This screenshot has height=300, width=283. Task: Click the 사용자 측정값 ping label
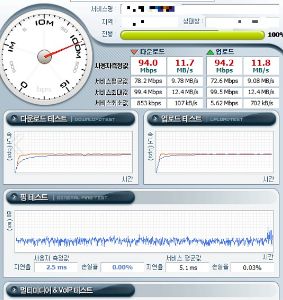click(51, 258)
